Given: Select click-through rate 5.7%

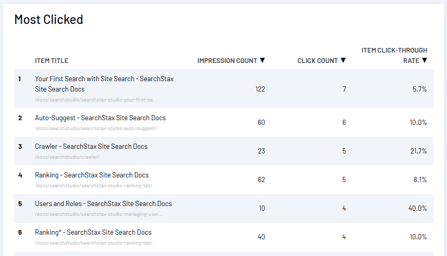Looking at the screenshot, I should 420,89.
